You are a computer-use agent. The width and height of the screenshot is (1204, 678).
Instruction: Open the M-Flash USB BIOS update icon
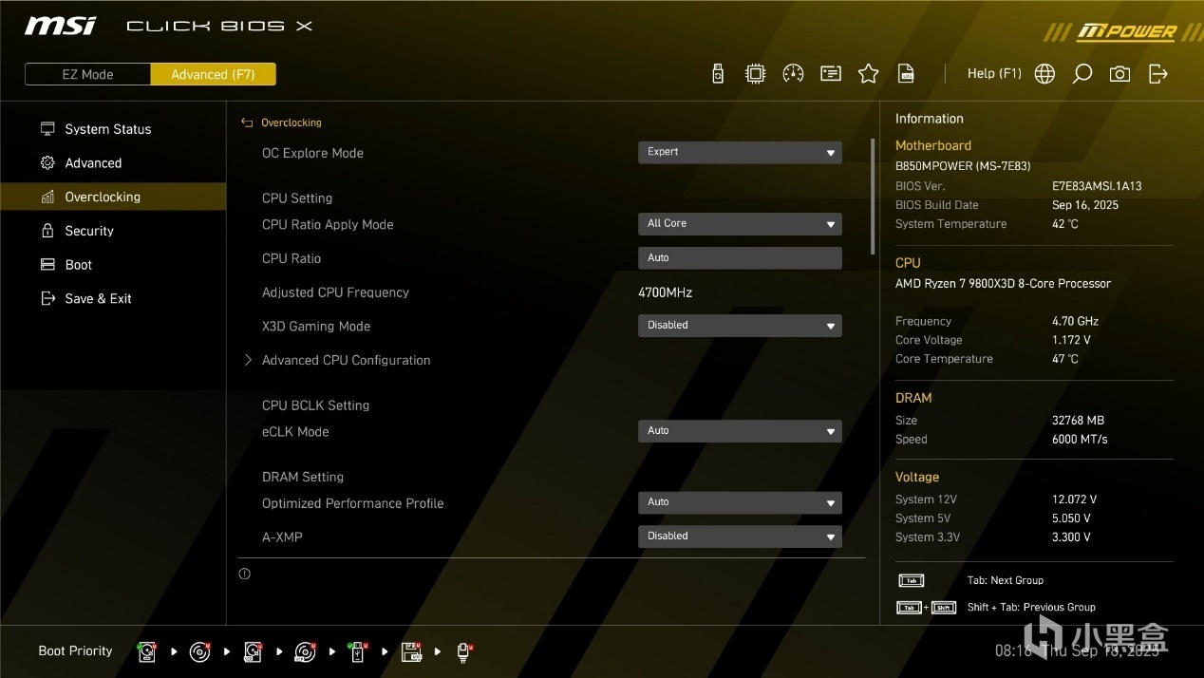tap(718, 74)
